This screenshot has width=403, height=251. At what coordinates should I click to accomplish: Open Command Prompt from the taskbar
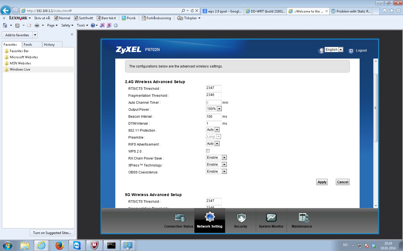point(111,245)
